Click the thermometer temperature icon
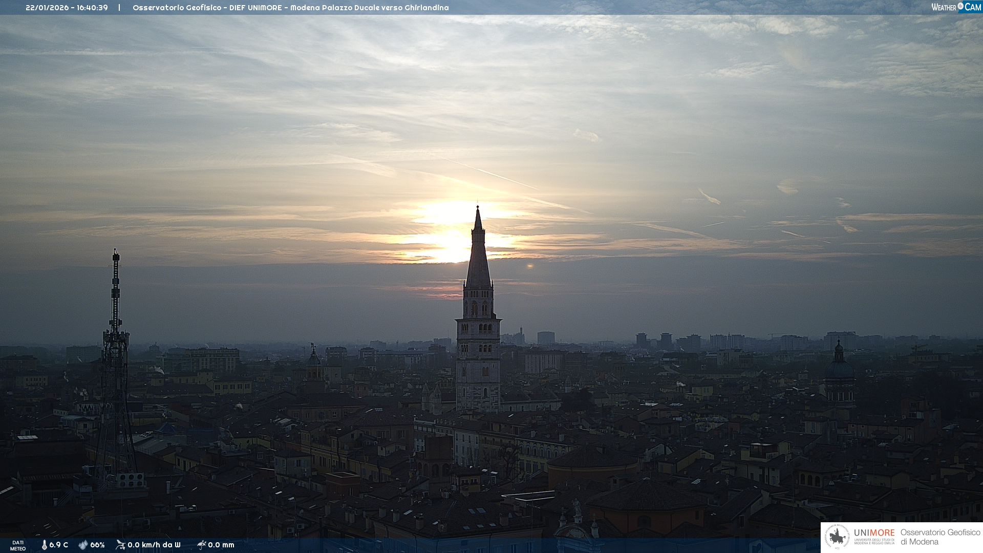The height and width of the screenshot is (553, 983). [x=44, y=545]
